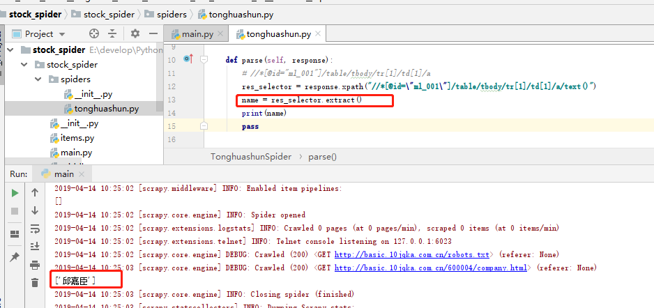Close the main run tab

coord(82,174)
